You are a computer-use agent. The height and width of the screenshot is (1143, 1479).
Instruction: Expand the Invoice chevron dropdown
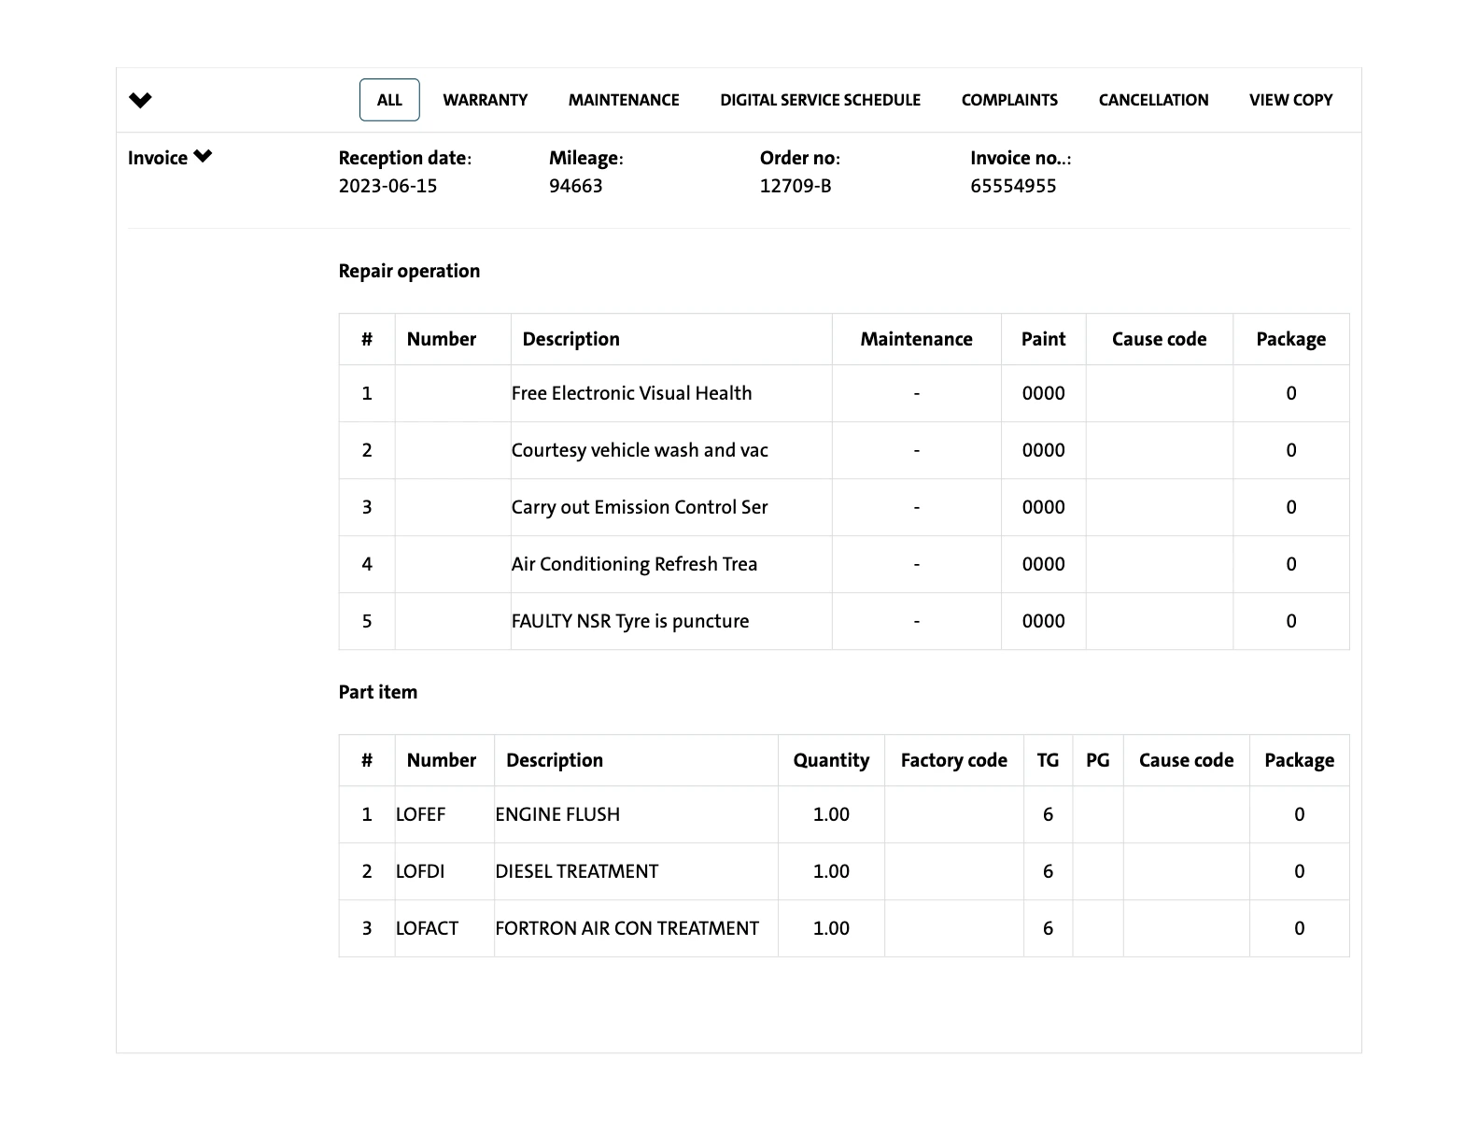pos(203,157)
